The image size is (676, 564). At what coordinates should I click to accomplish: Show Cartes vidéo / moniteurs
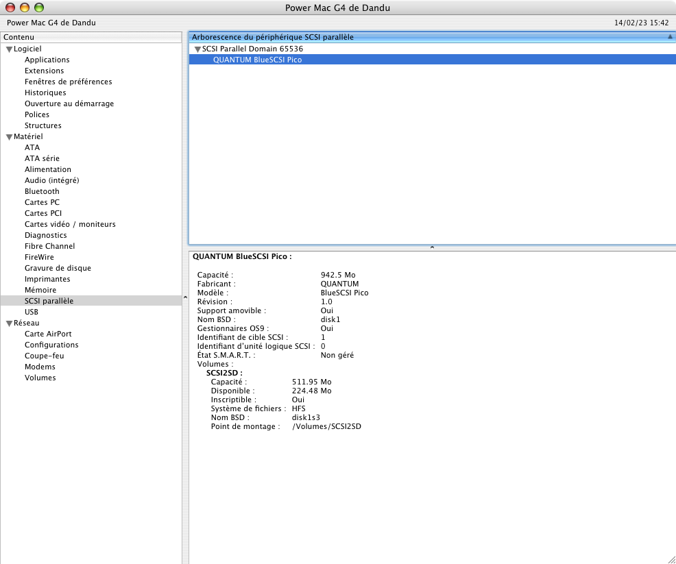point(70,225)
